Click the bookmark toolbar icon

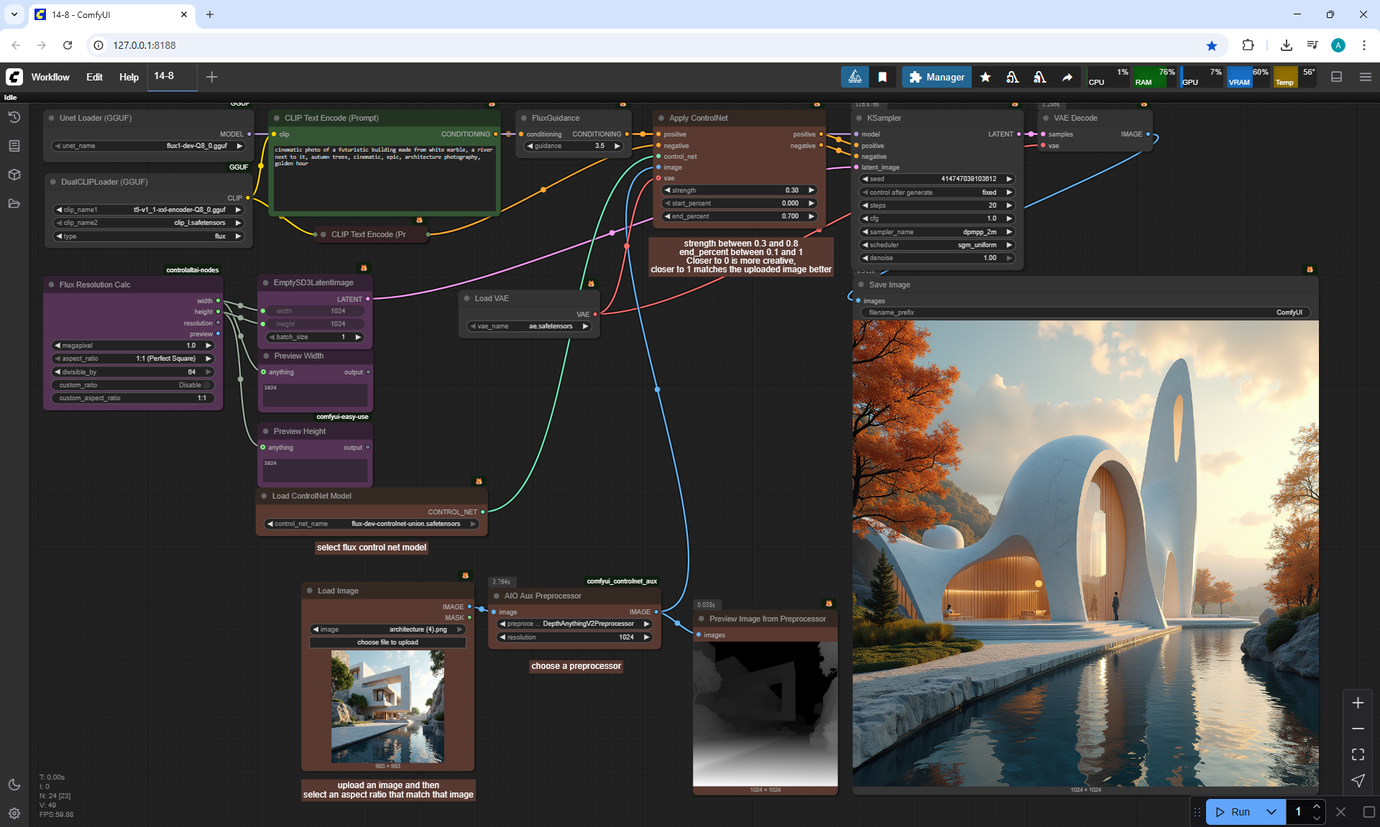(x=883, y=77)
